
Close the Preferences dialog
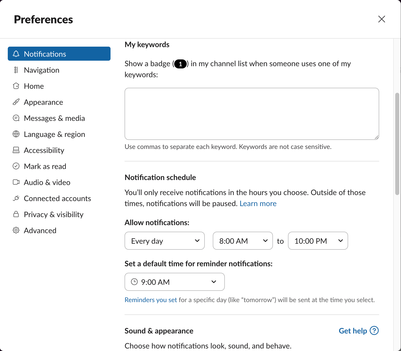click(381, 19)
